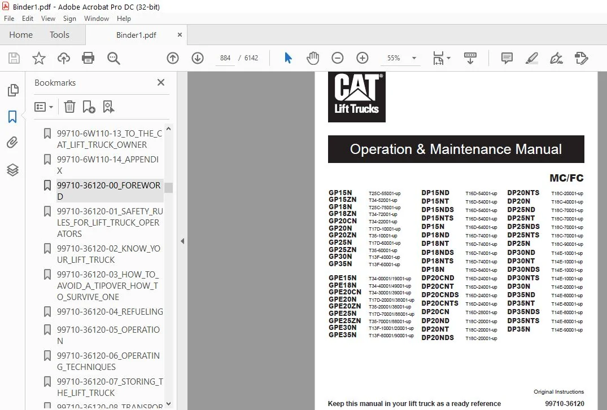
Task: Click the stamp tool icon
Action: (x=581, y=58)
